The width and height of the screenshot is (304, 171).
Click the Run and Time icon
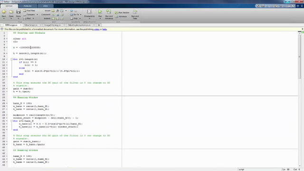point(135,12)
